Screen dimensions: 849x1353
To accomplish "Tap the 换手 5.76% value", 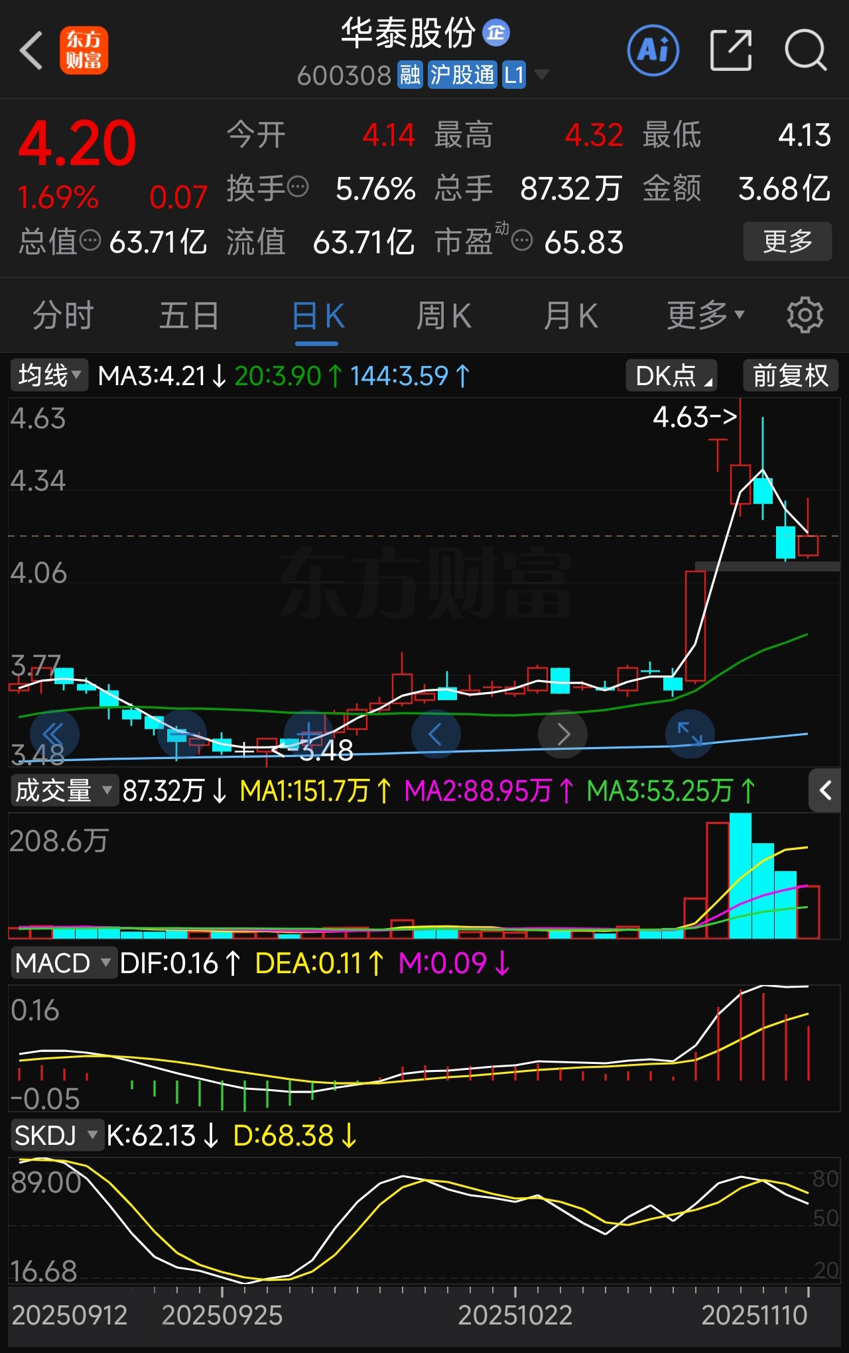I will 375,188.
